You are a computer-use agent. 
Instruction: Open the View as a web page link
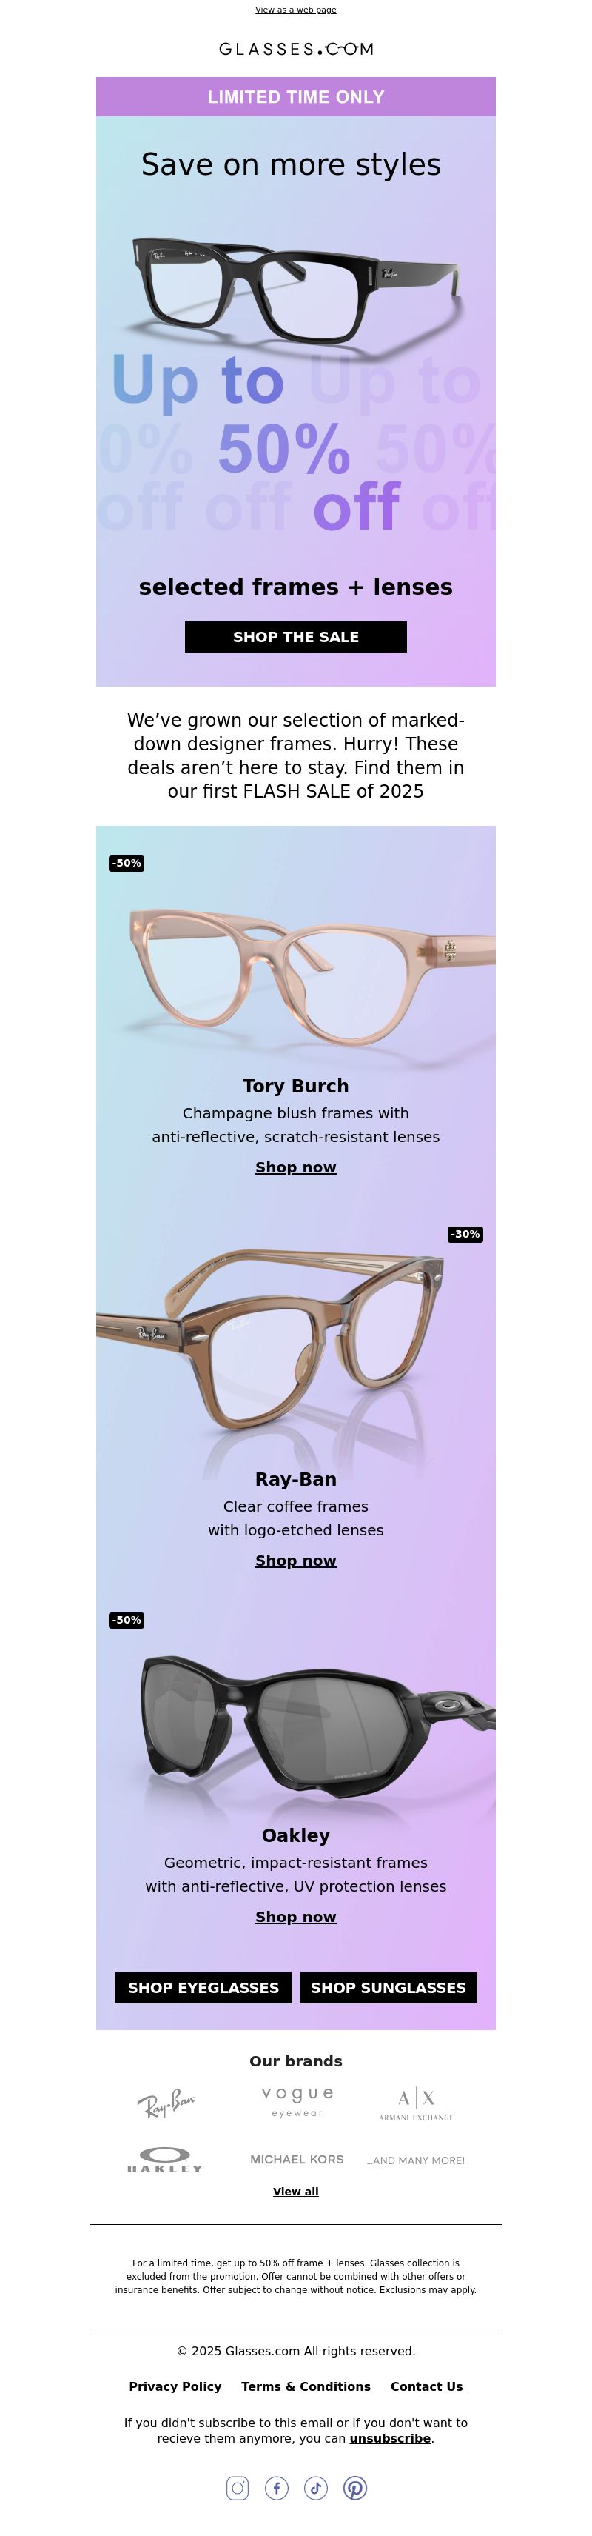click(296, 10)
